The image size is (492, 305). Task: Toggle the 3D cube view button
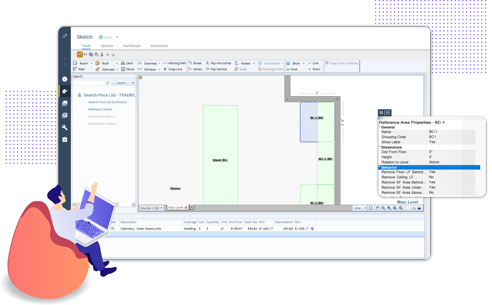pyautogui.click(x=419, y=208)
